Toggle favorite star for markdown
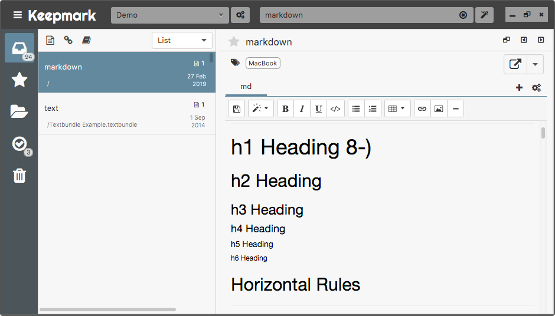 pyautogui.click(x=234, y=42)
